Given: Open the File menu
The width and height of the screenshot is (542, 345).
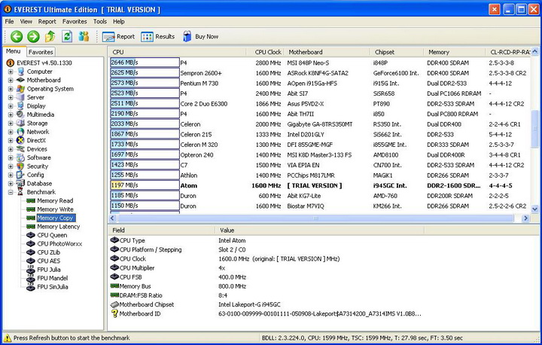Looking at the screenshot, I should point(9,21).
